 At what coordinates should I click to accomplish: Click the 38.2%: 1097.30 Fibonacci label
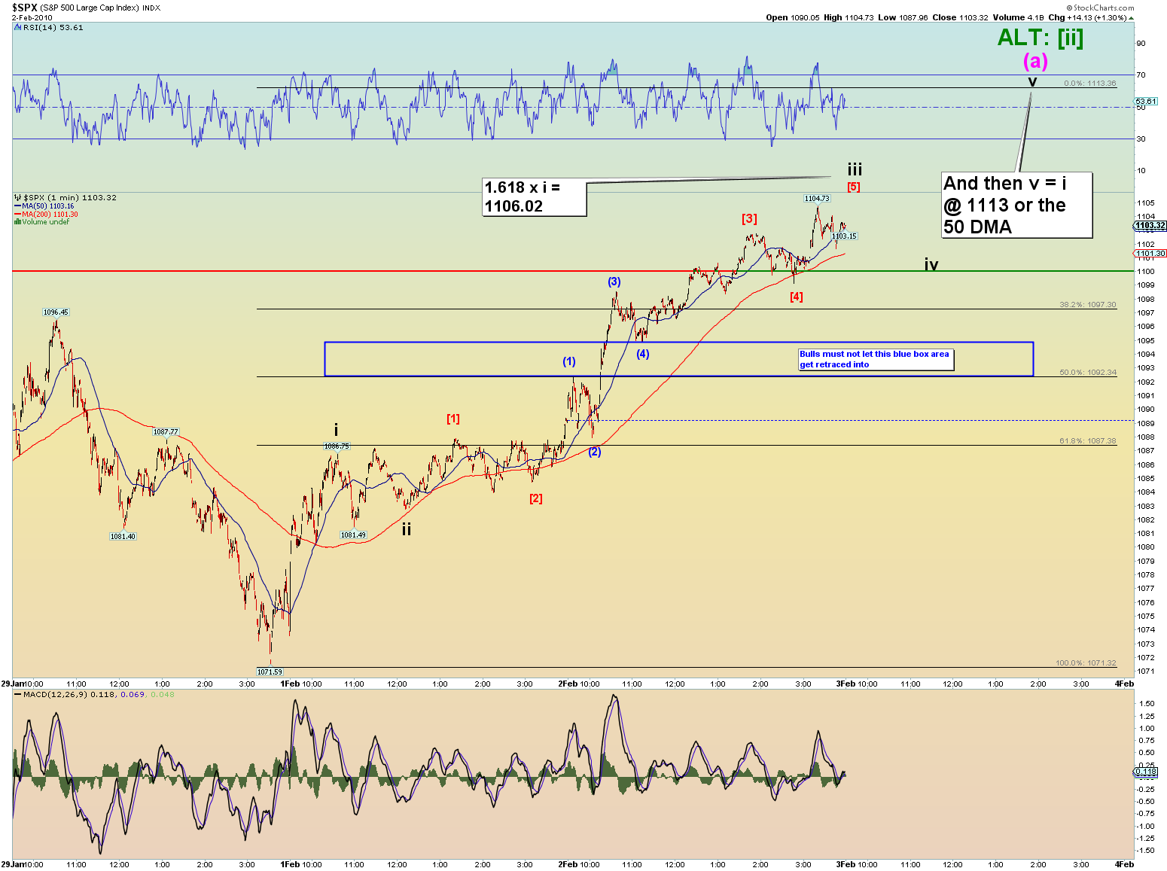[x=1087, y=305]
